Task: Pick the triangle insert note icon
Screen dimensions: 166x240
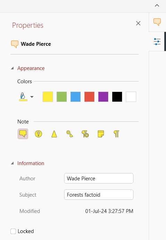Action: point(54,134)
